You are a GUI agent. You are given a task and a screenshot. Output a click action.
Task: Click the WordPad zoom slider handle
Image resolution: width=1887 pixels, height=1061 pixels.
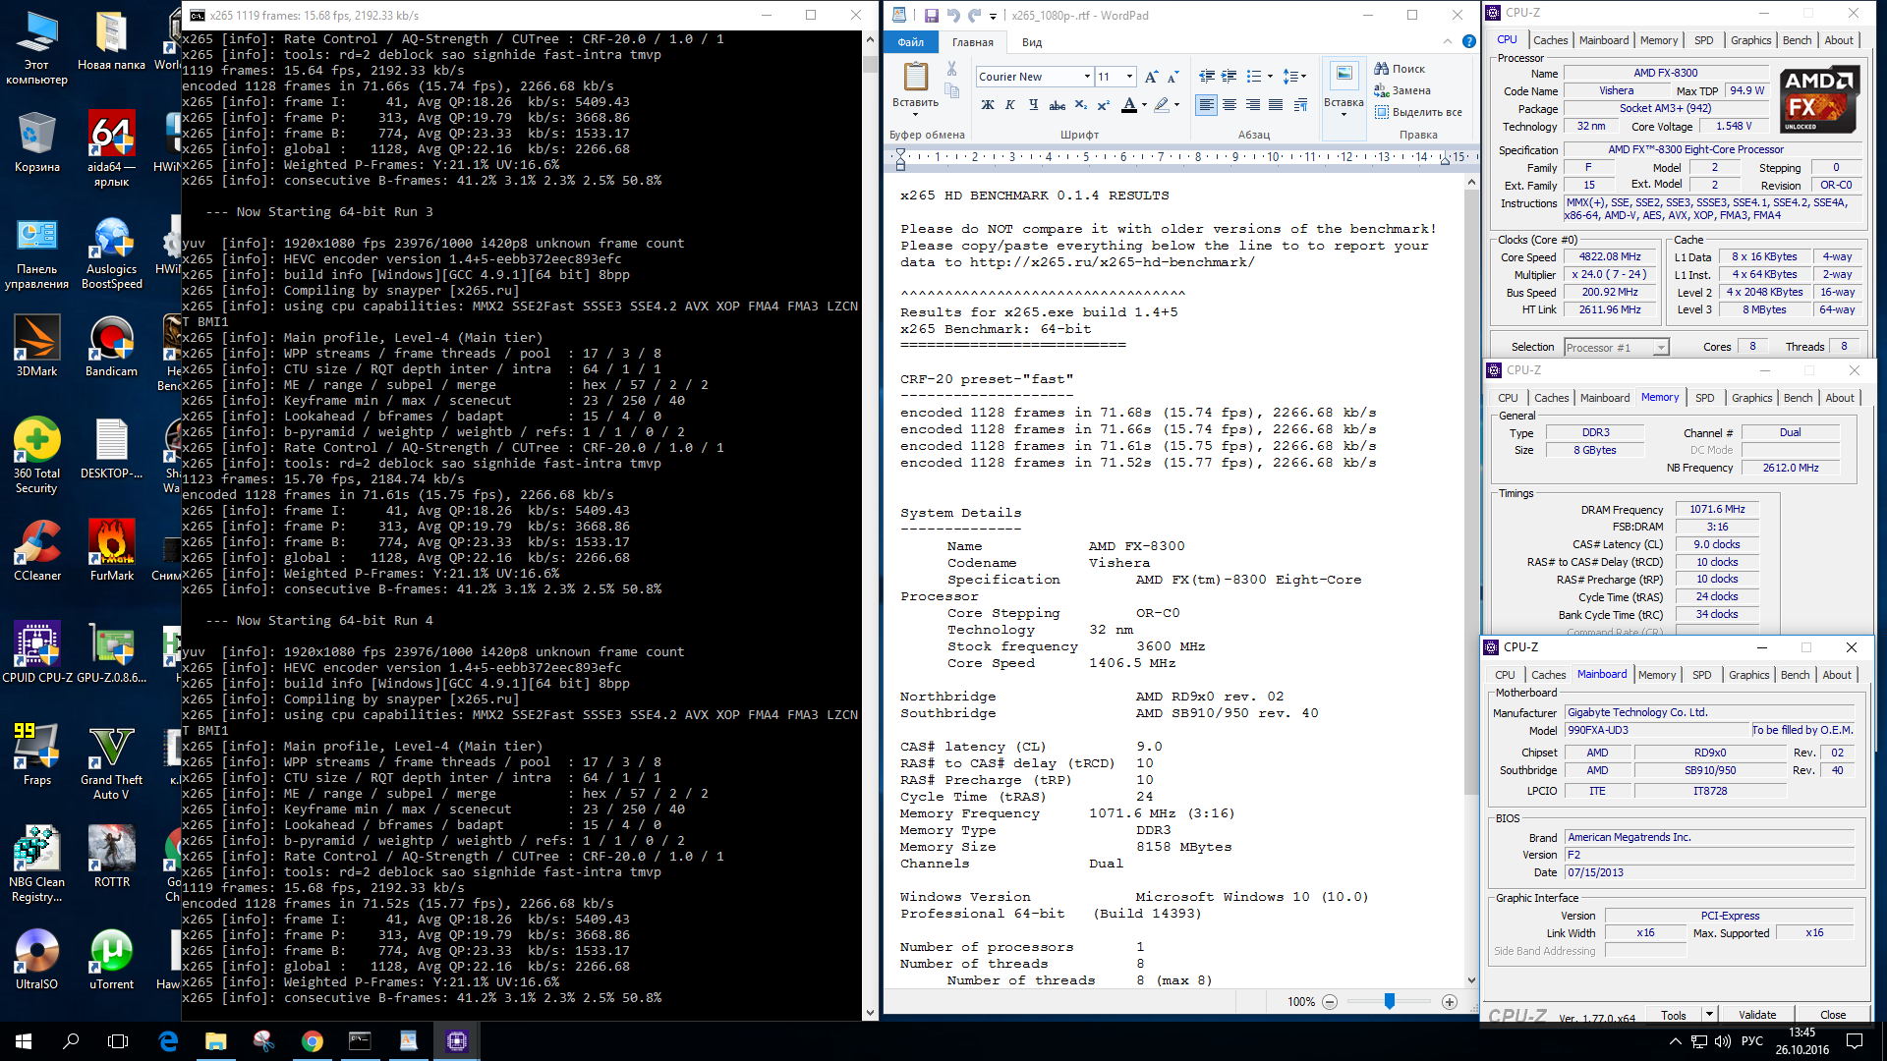(1389, 1001)
